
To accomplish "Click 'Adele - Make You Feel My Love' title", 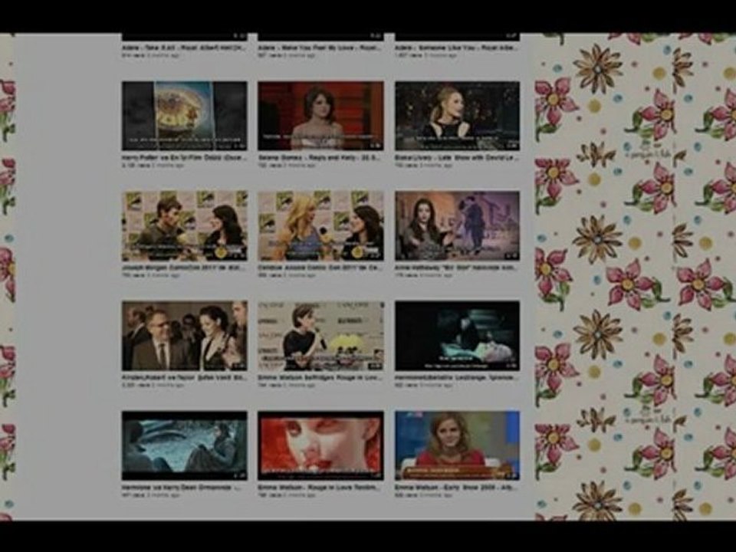I will (320, 48).
